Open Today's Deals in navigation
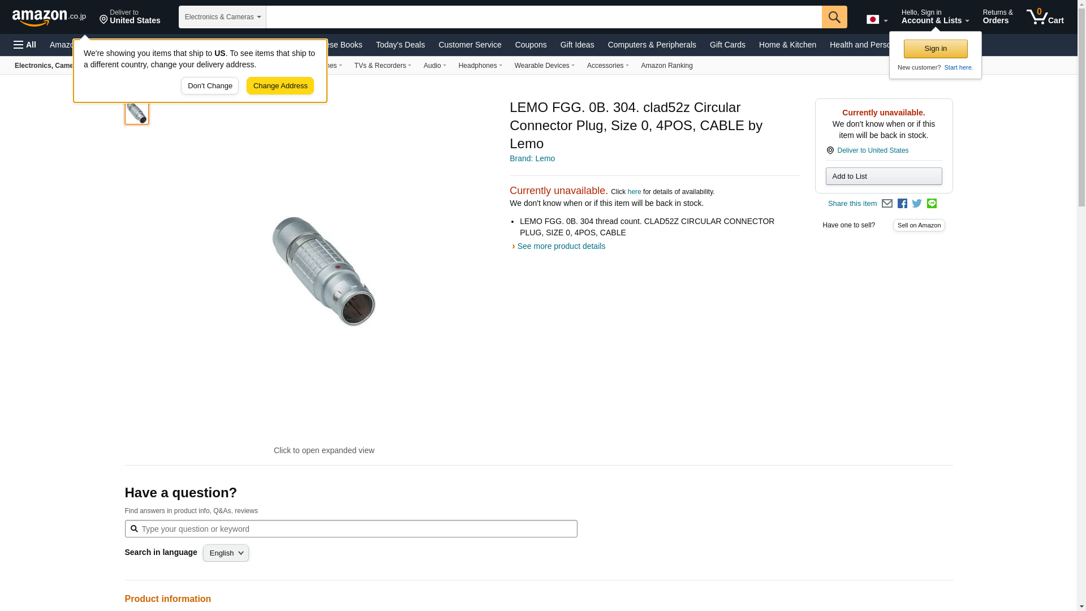This screenshot has height=611, width=1086. (400, 45)
